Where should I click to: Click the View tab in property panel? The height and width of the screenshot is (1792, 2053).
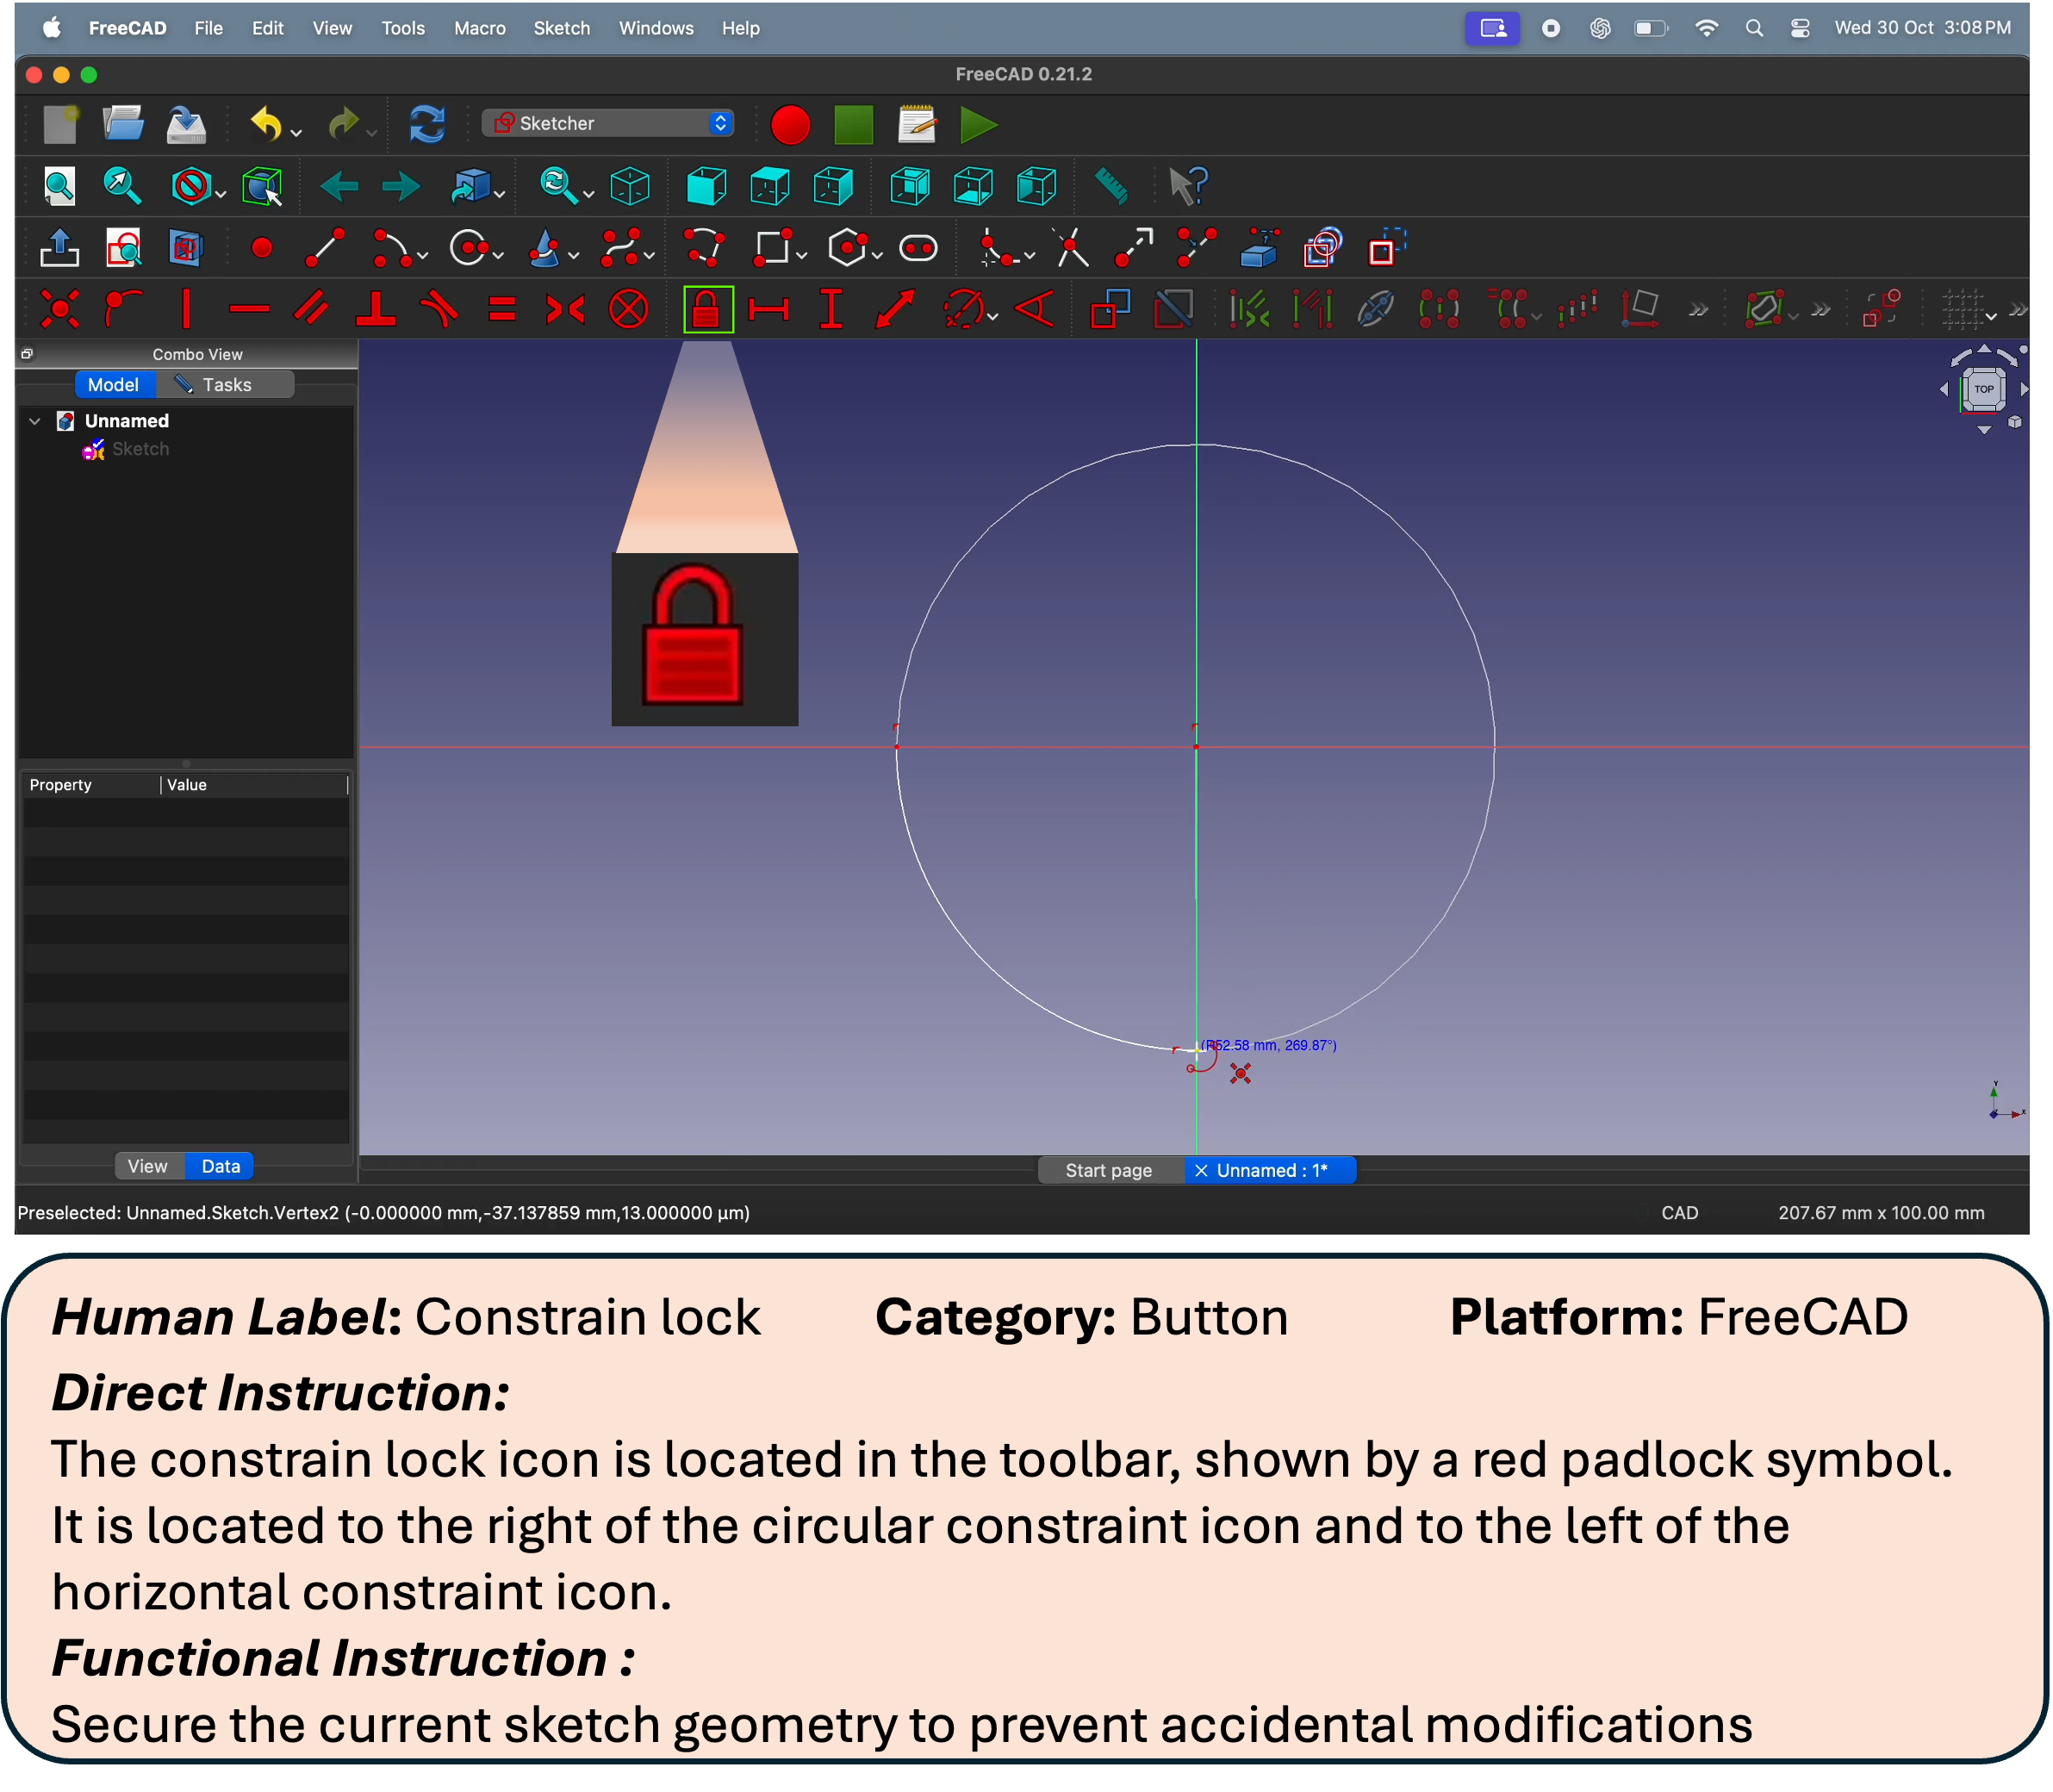[148, 1166]
